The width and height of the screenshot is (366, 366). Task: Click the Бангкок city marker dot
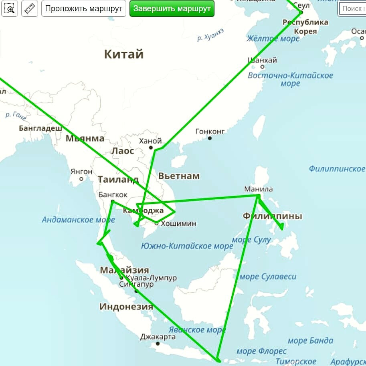(x=113, y=201)
